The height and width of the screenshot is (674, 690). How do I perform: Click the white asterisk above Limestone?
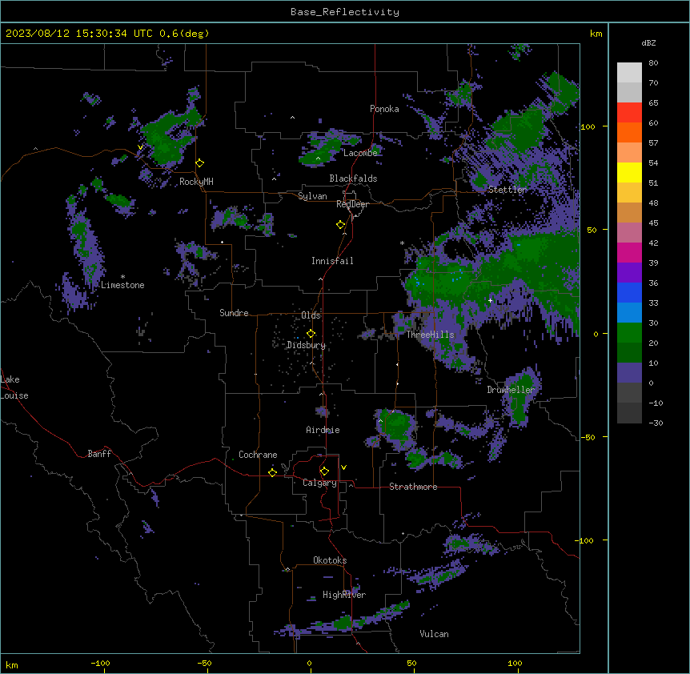click(x=122, y=277)
